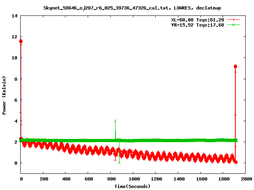Click x-axis tick label 200
Image resolution: width=254 pixels, height=190 pixels.
coord(44,179)
